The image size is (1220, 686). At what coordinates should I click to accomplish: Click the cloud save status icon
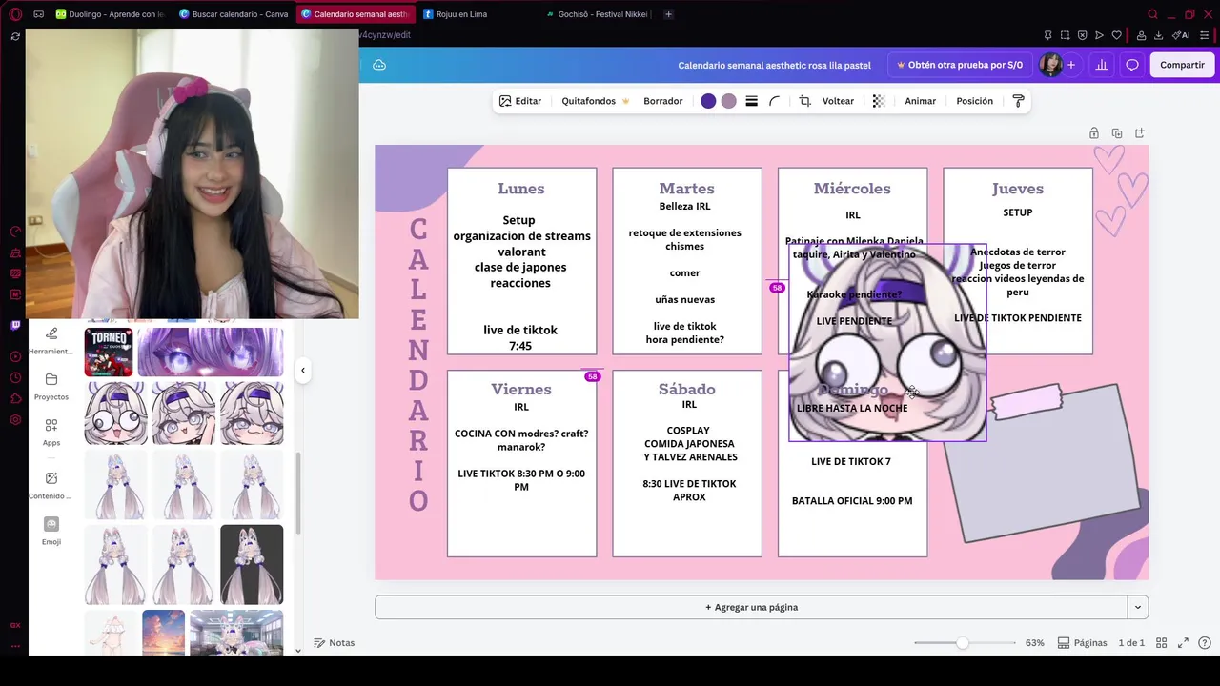coord(379,65)
